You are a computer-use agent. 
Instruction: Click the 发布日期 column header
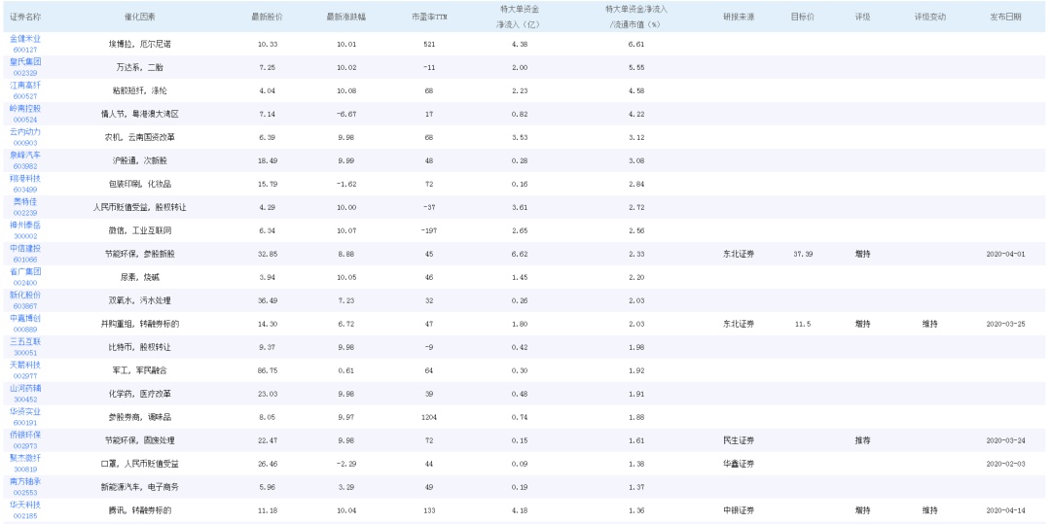(x=1005, y=17)
